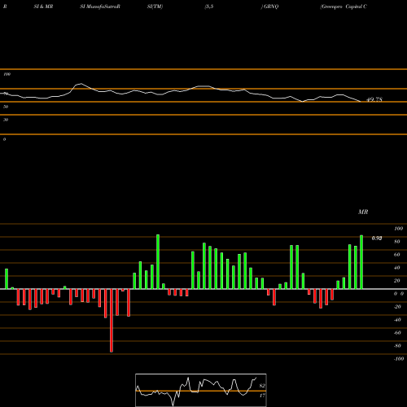Click the (5,5 parameter text in header
The height and width of the screenshot is (407, 407).
pyautogui.click(x=209, y=7)
